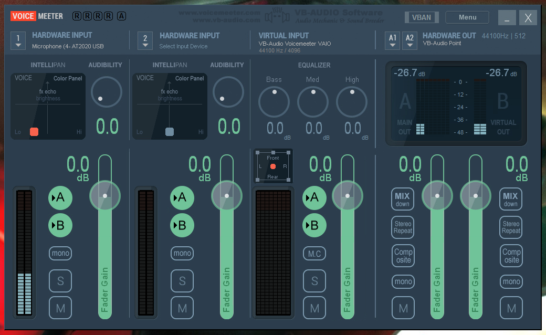Click the A cassette indicator icon
Viewport: 546px width, 335px height.
[x=121, y=16]
